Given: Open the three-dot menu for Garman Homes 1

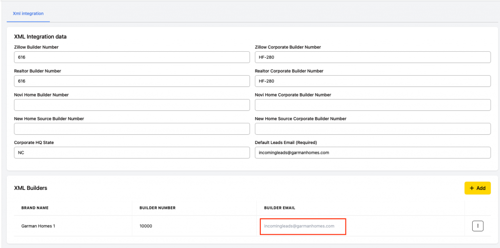Looking at the screenshot, I should [x=478, y=226].
